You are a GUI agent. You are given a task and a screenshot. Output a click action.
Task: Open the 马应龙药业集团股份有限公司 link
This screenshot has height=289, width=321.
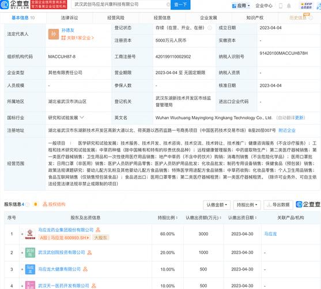(x=66, y=230)
